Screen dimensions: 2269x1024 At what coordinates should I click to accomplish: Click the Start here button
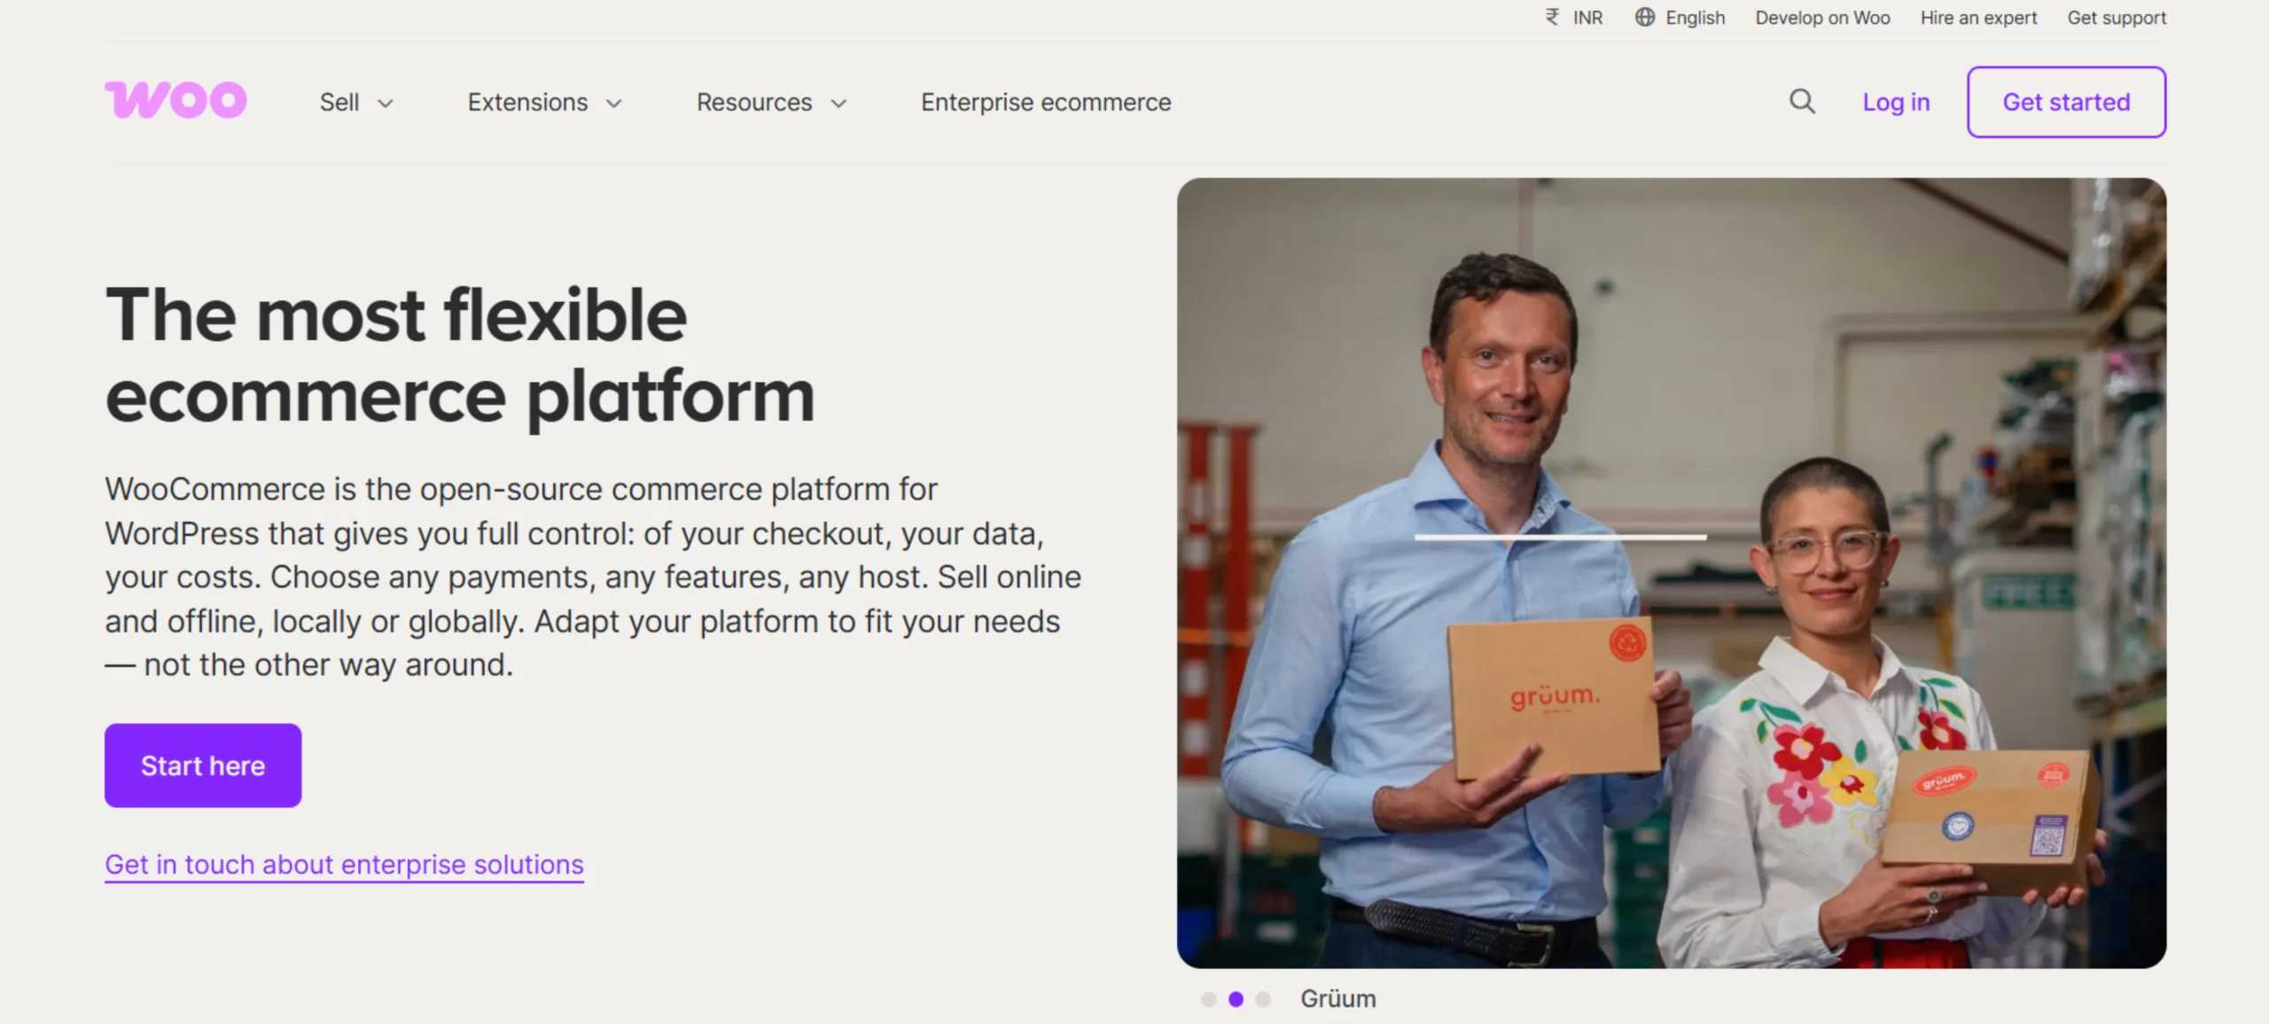coord(202,764)
